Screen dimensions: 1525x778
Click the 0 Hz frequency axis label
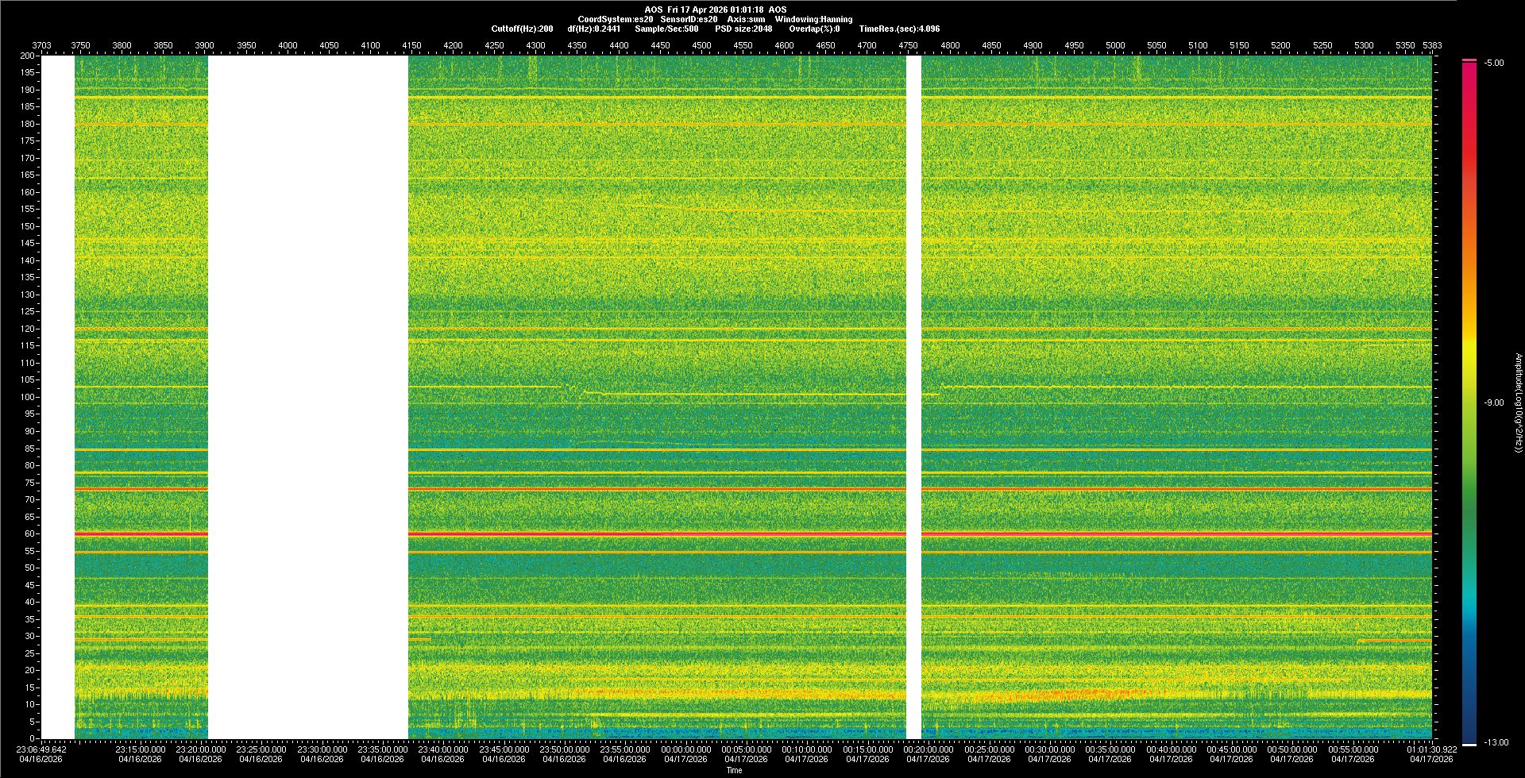[x=33, y=738]
